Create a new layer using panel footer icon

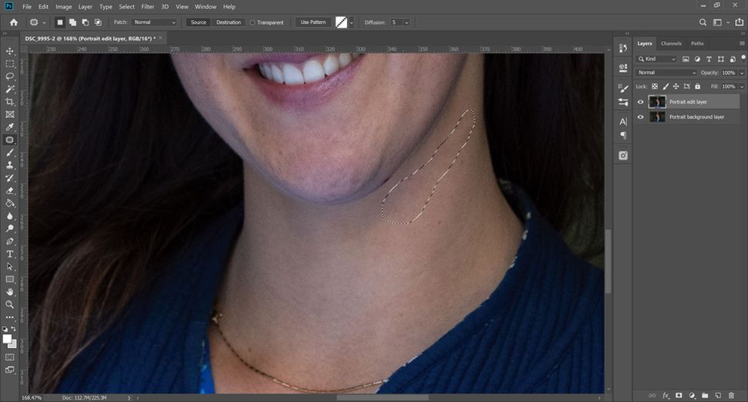coord(718,395)
